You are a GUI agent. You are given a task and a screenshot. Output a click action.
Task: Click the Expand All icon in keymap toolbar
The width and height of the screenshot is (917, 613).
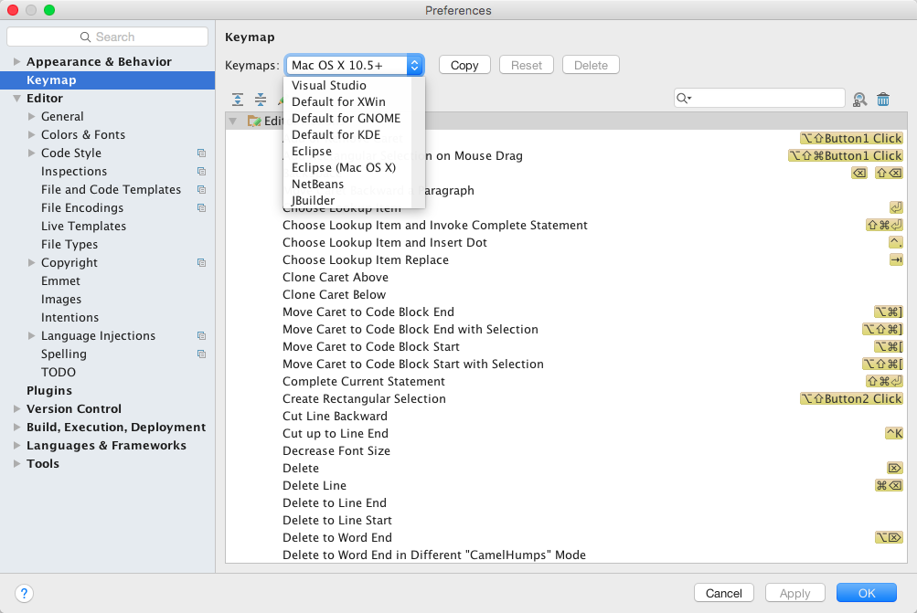coord(238,100)
